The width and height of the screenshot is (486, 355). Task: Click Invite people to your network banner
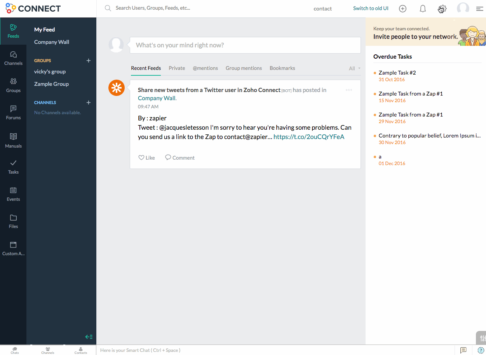426,32
